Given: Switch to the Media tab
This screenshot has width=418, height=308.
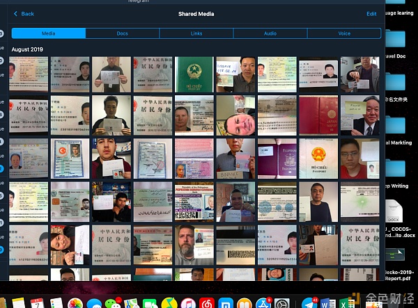Looking at the screenshot, I should coord(49,33).
